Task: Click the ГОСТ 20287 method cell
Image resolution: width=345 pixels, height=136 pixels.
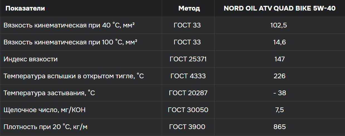Action: click(x=188, y=93)
